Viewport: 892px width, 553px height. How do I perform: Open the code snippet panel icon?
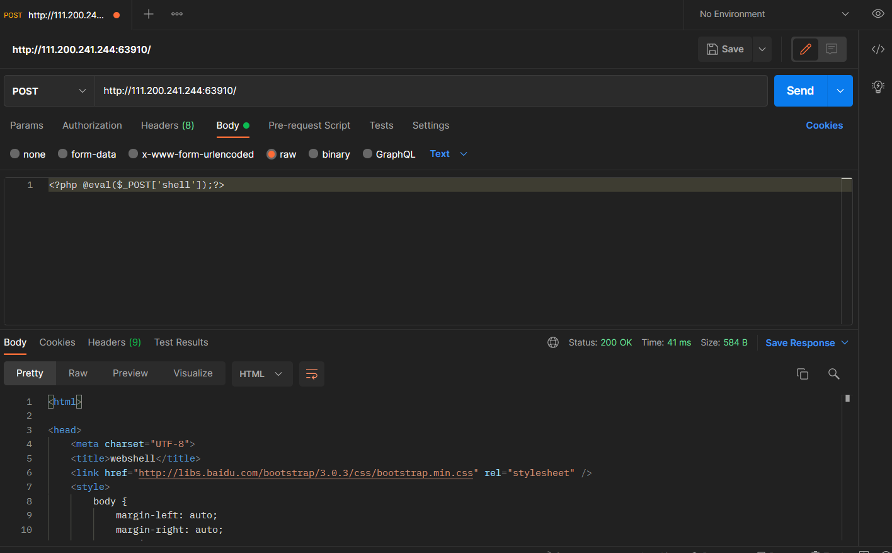tap(878, 49)
